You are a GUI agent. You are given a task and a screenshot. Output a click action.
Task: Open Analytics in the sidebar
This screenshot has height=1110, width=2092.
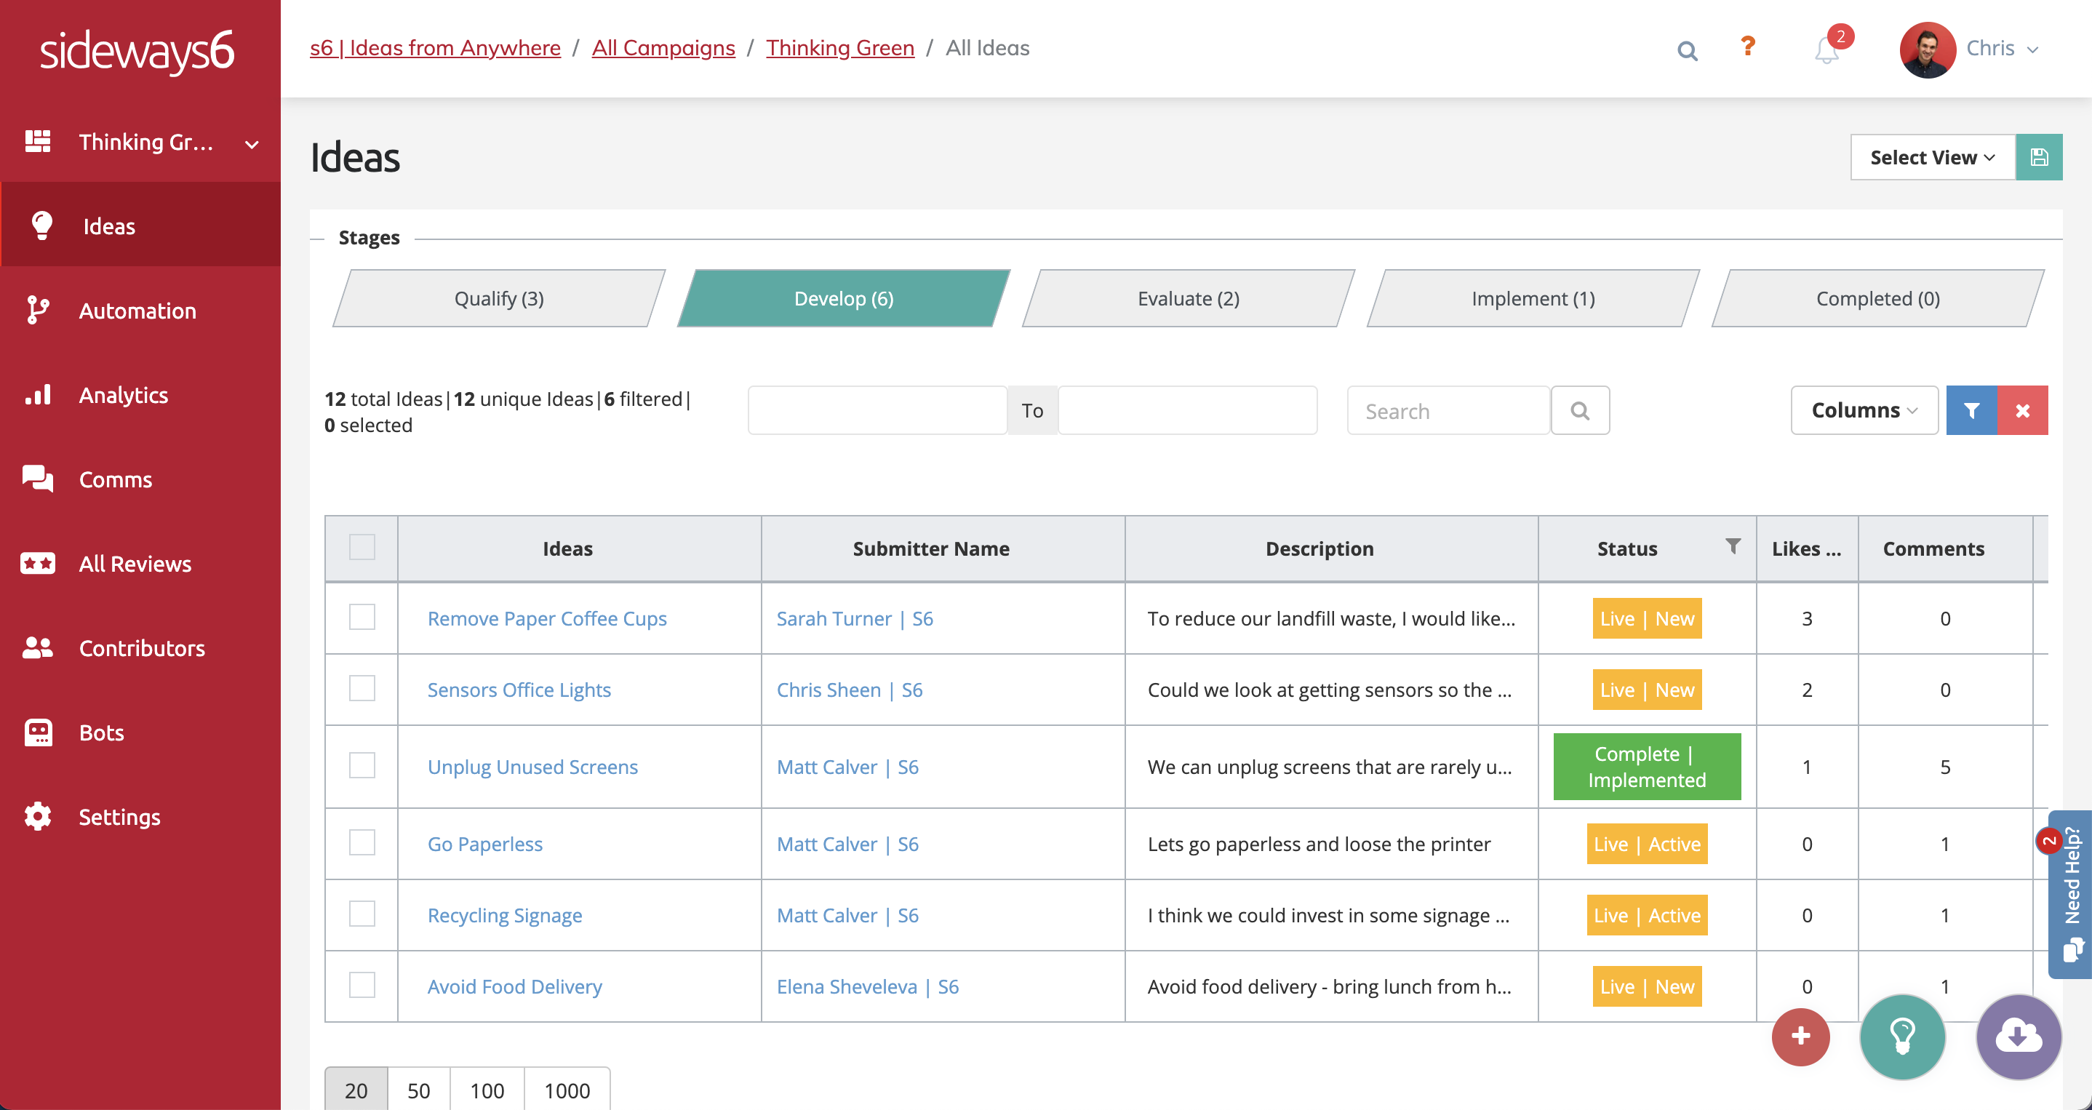tap(124, 395)
